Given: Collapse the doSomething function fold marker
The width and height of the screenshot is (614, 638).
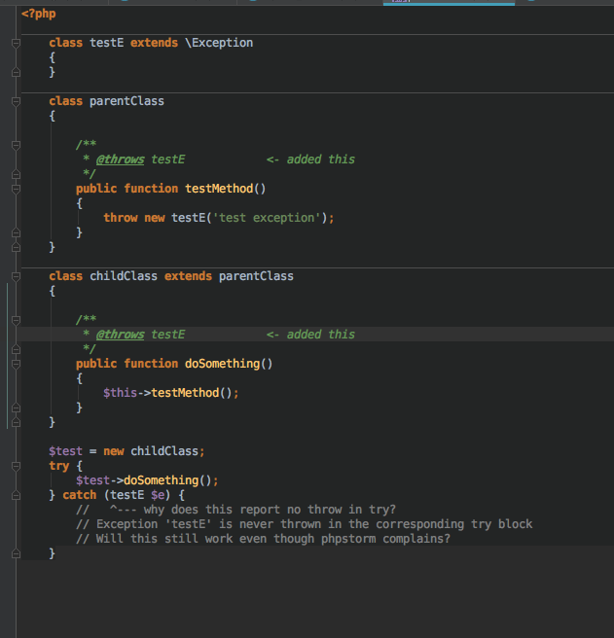Looking at the screenshot, I should point(16,364).
